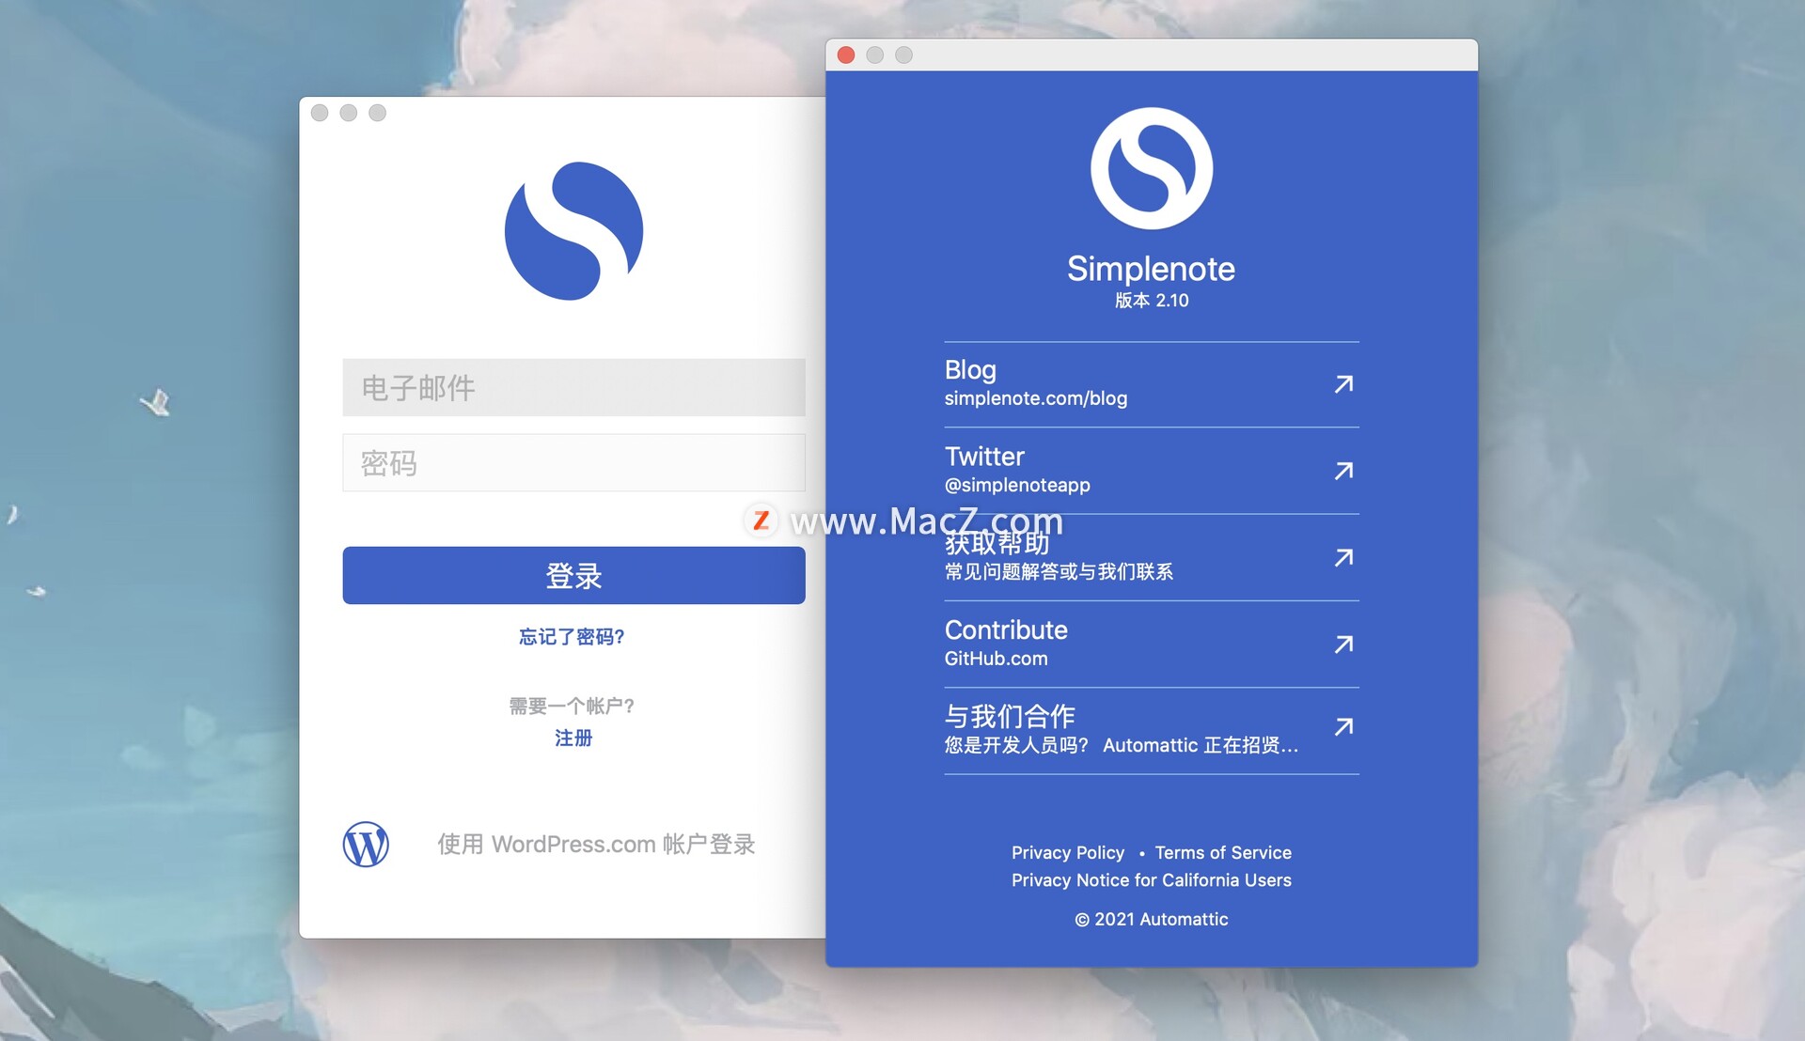Image resolution: width=1805 pixels, height=1041 pixels.
Task: Click the grey close button of login window
Action: click(320, 113)
